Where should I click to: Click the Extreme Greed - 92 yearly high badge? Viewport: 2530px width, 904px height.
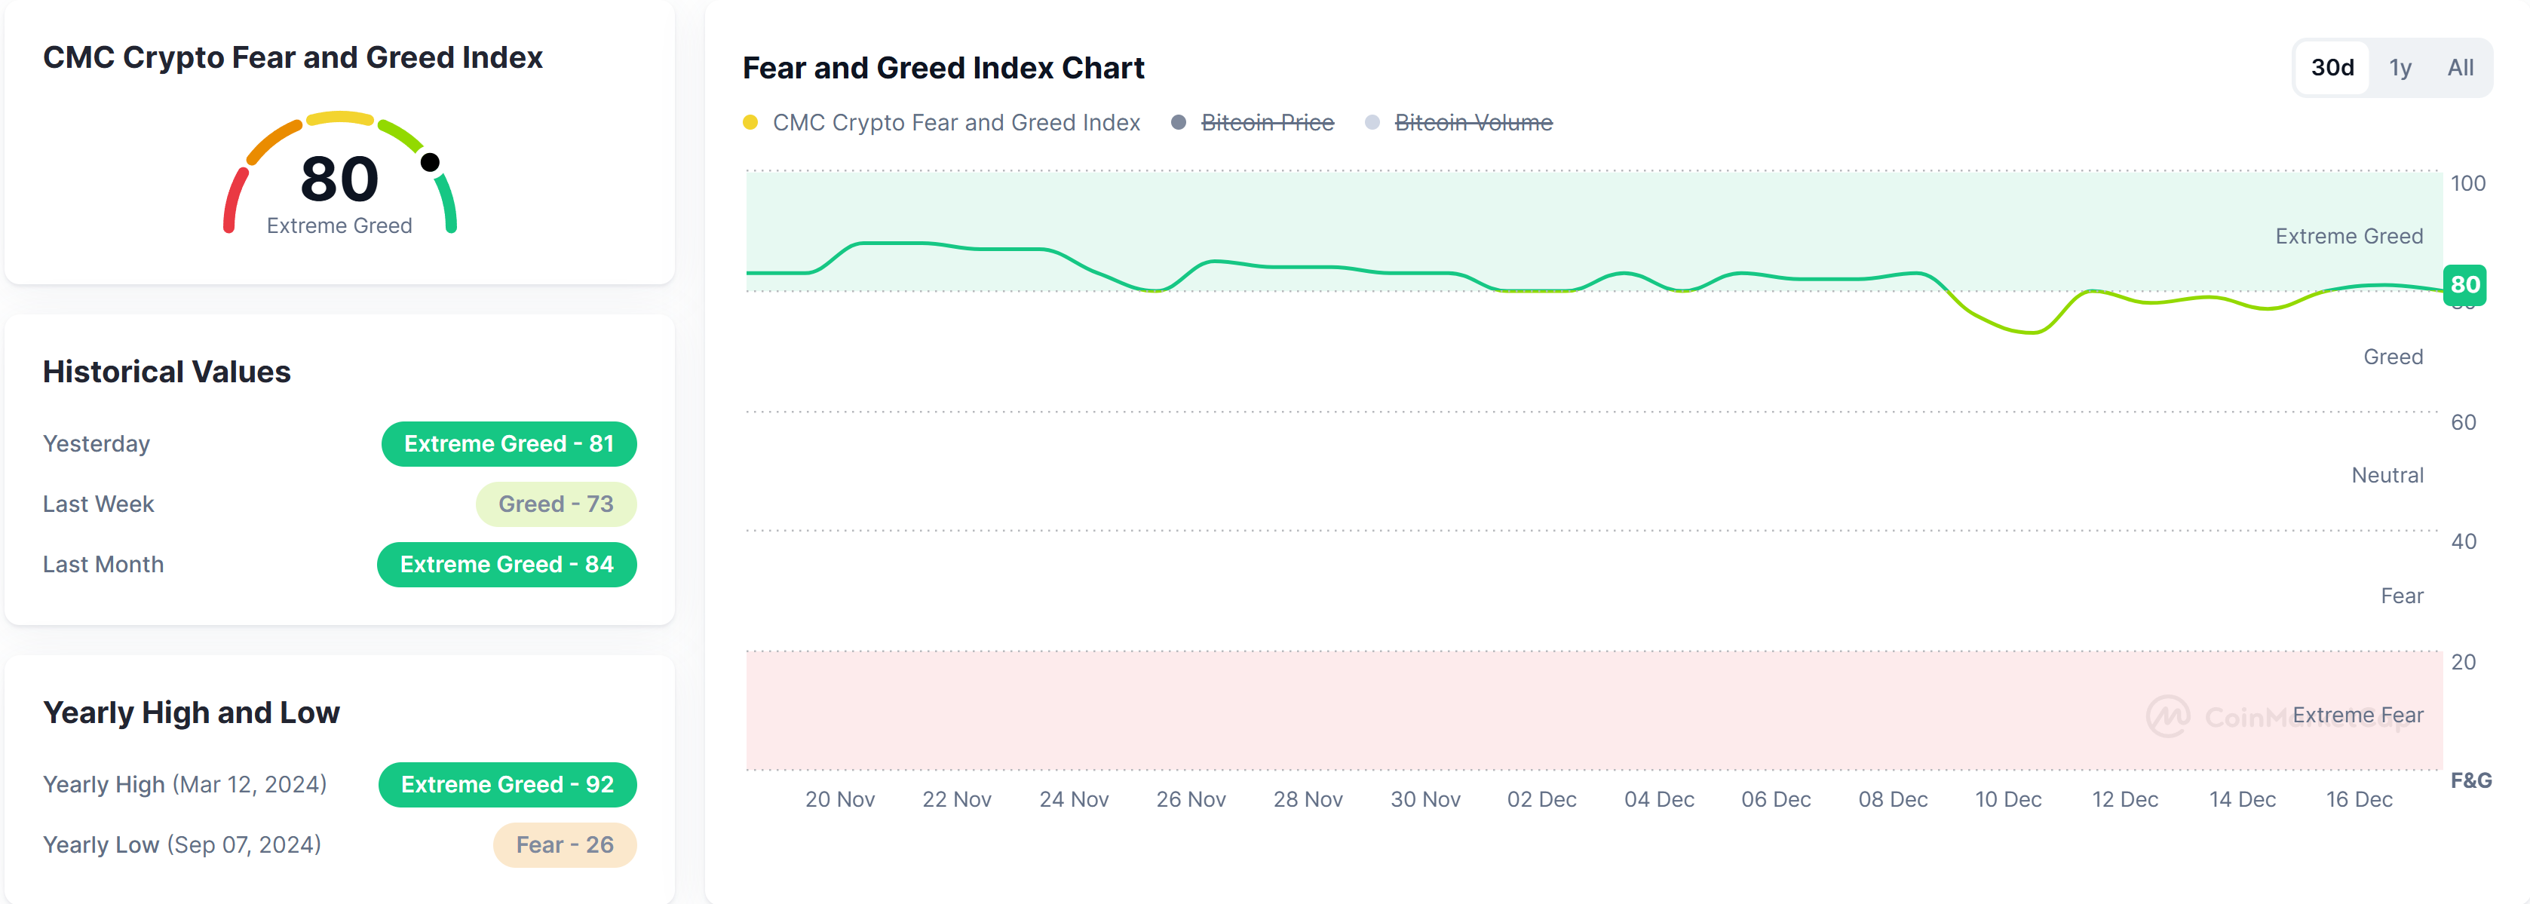(x=507, y=784)
